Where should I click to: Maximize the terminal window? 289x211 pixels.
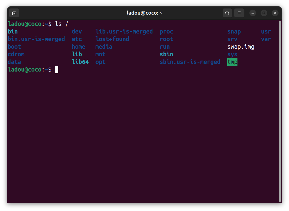click(264, 13)
